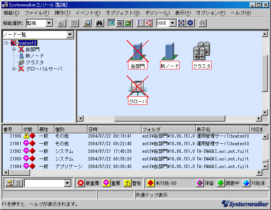Click the 新ノード building icon on the map
Image resolution: width=271 pixels, height=210 pixels.
(170, 51)
